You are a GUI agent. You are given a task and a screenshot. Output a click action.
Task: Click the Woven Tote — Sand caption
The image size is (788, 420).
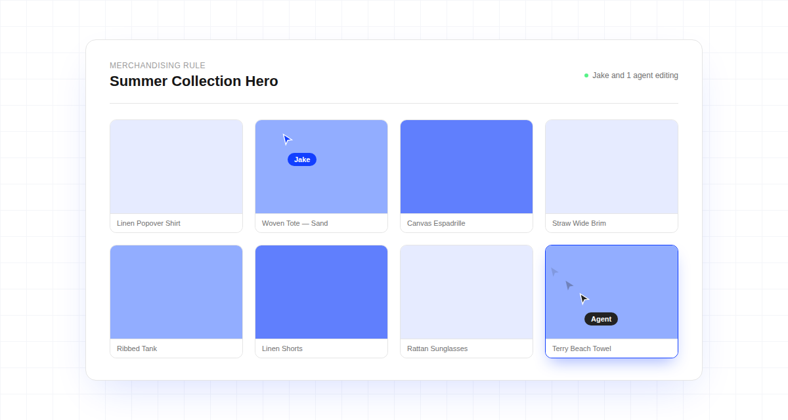pos(295,223)
